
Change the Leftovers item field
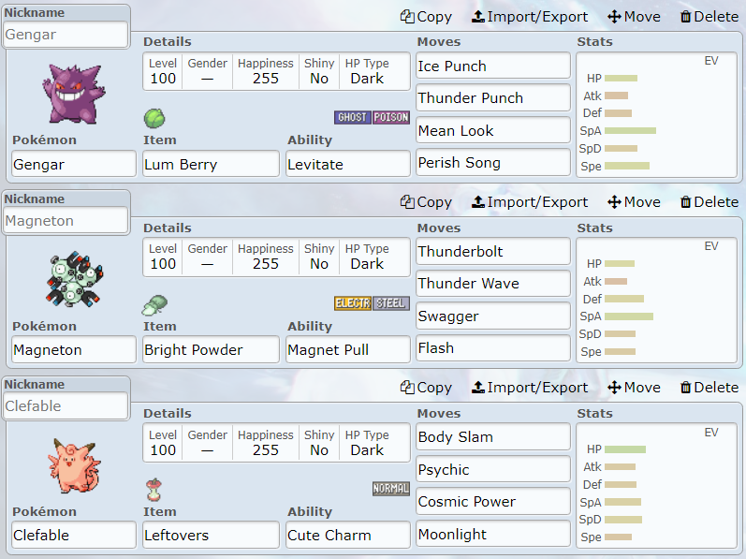pyautogui.click(x=211, y=536)
